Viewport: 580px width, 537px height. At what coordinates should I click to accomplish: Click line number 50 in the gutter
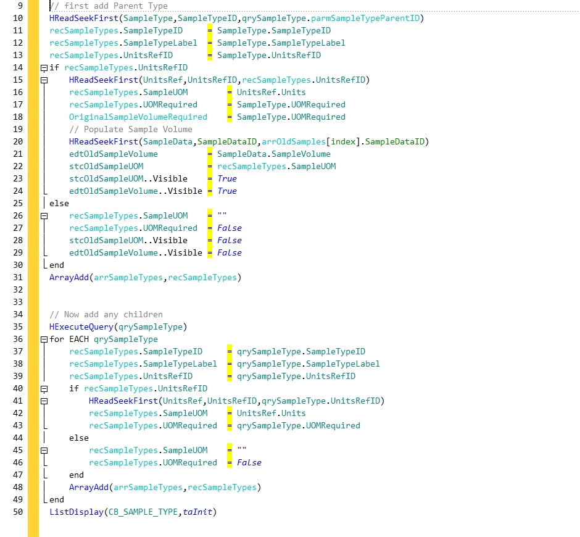click(x=17, y=512)
